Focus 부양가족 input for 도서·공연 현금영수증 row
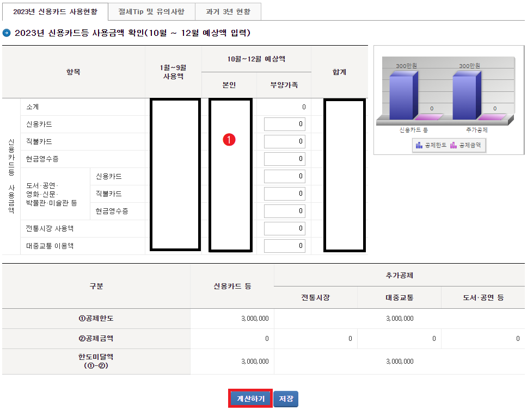The image size is (527, 411). point(284,211)
